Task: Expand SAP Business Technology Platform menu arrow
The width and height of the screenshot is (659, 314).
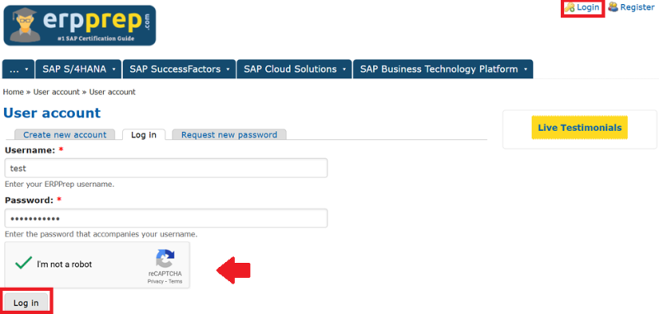Action: (x=526, y=70)
